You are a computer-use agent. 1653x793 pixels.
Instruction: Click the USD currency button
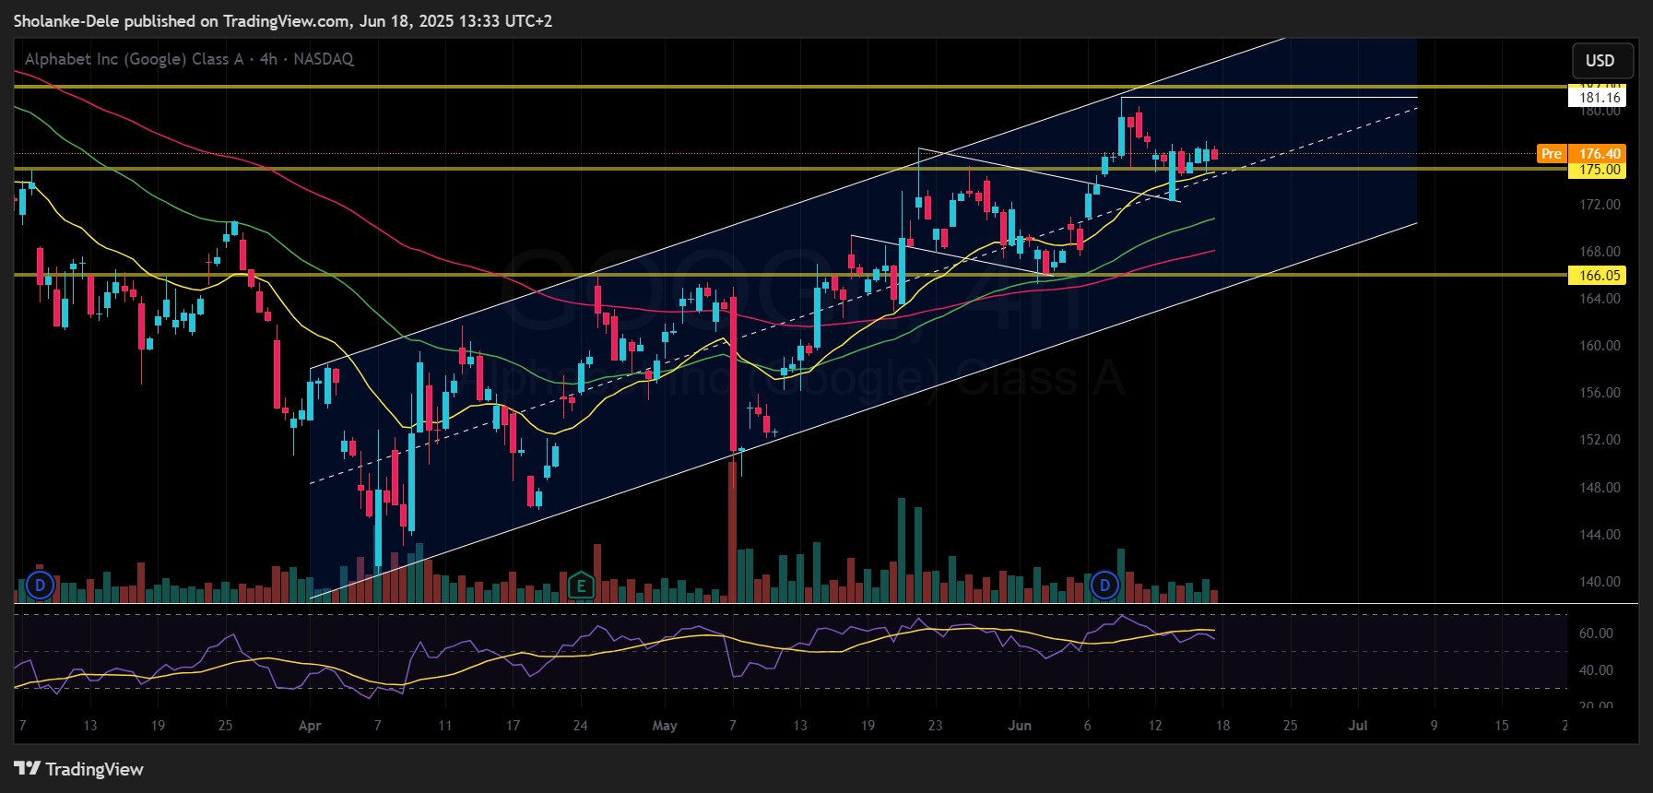pos(1602,61)
